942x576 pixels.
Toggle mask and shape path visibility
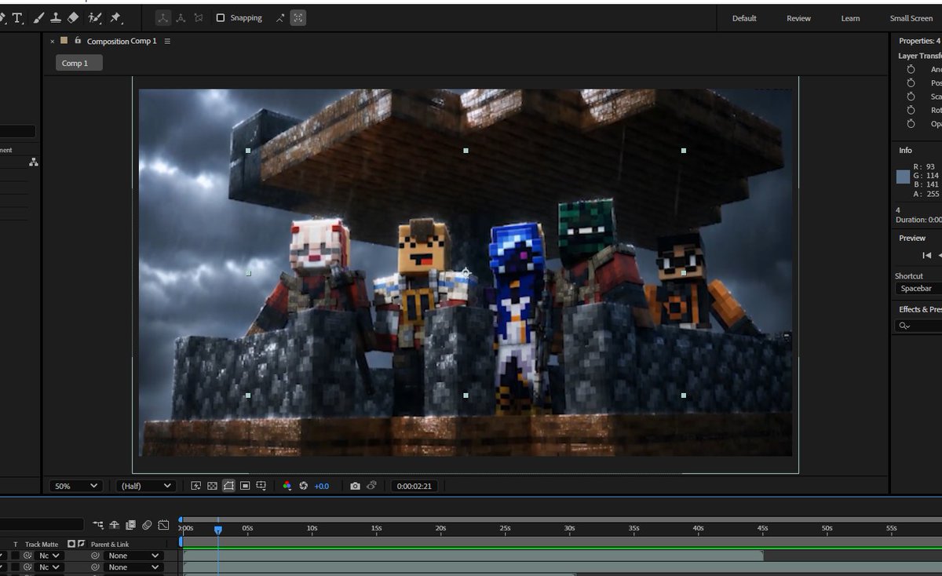228,486
